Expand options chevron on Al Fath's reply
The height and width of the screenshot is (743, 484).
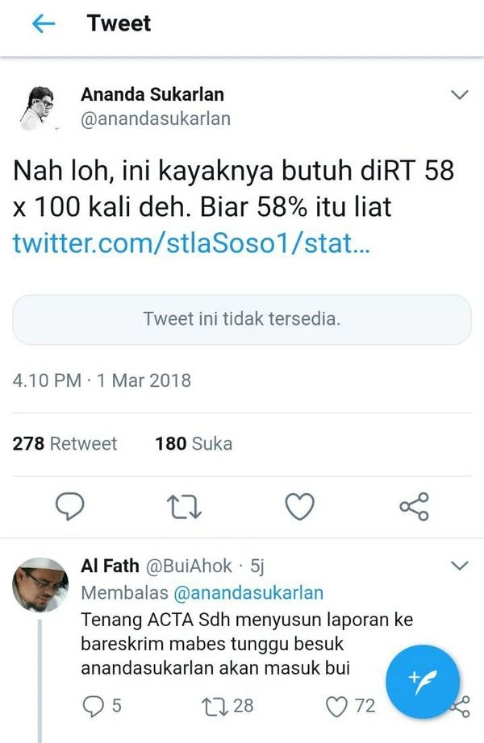(459, 565)
